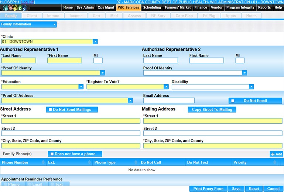
Task: Open the Disability dropdown
Action: [x=251, y=87]
